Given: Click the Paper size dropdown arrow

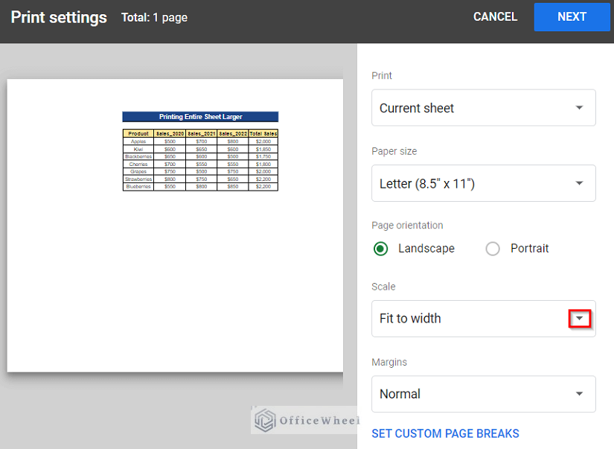Looking at the screenshot, I should point(579,183).
